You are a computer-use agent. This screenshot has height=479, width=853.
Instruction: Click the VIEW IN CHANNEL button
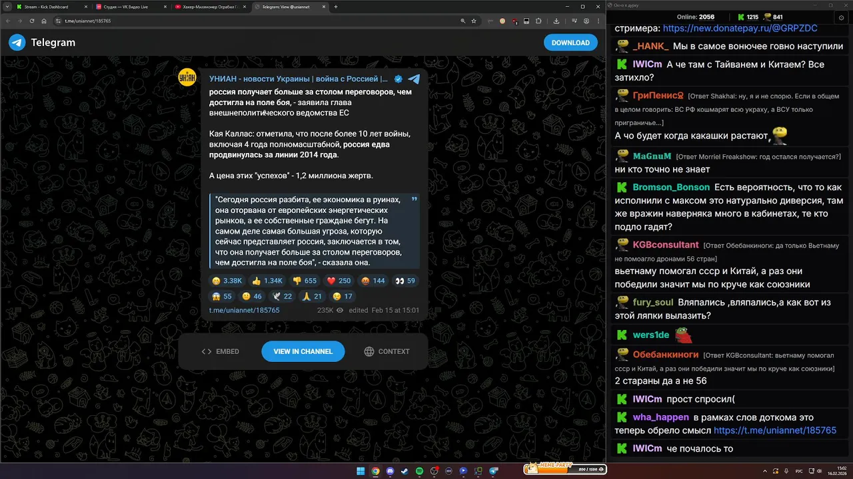(x=303, y=351)
